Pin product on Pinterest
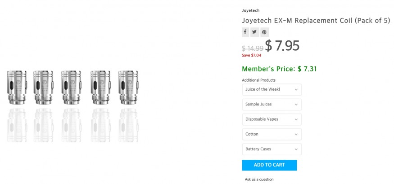This screenshot has height=184, width=394. pos(264,32)
